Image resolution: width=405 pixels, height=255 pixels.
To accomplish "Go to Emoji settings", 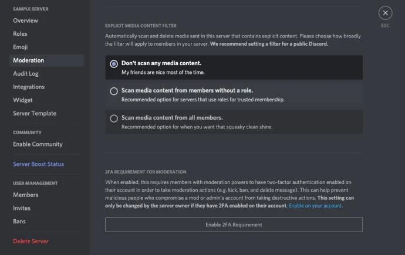I will coord(21,47).
